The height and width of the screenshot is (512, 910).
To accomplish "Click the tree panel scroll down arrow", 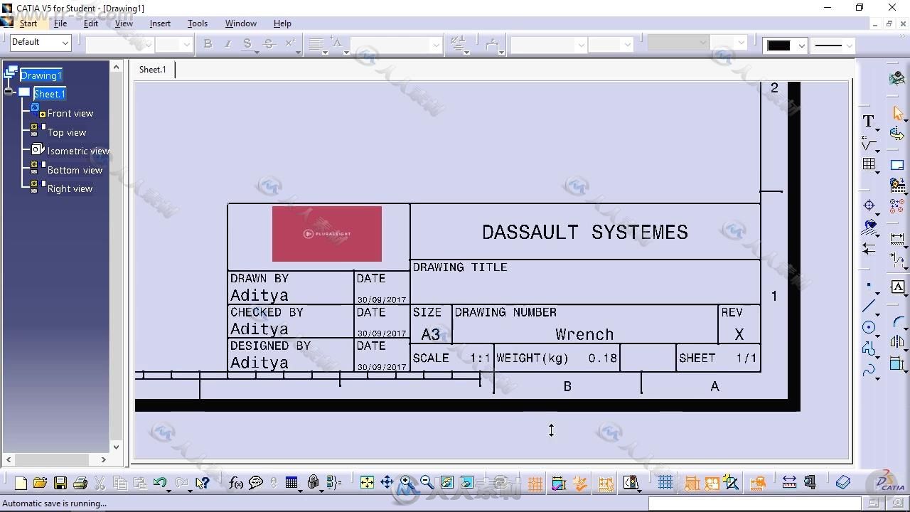I will 117,447.
